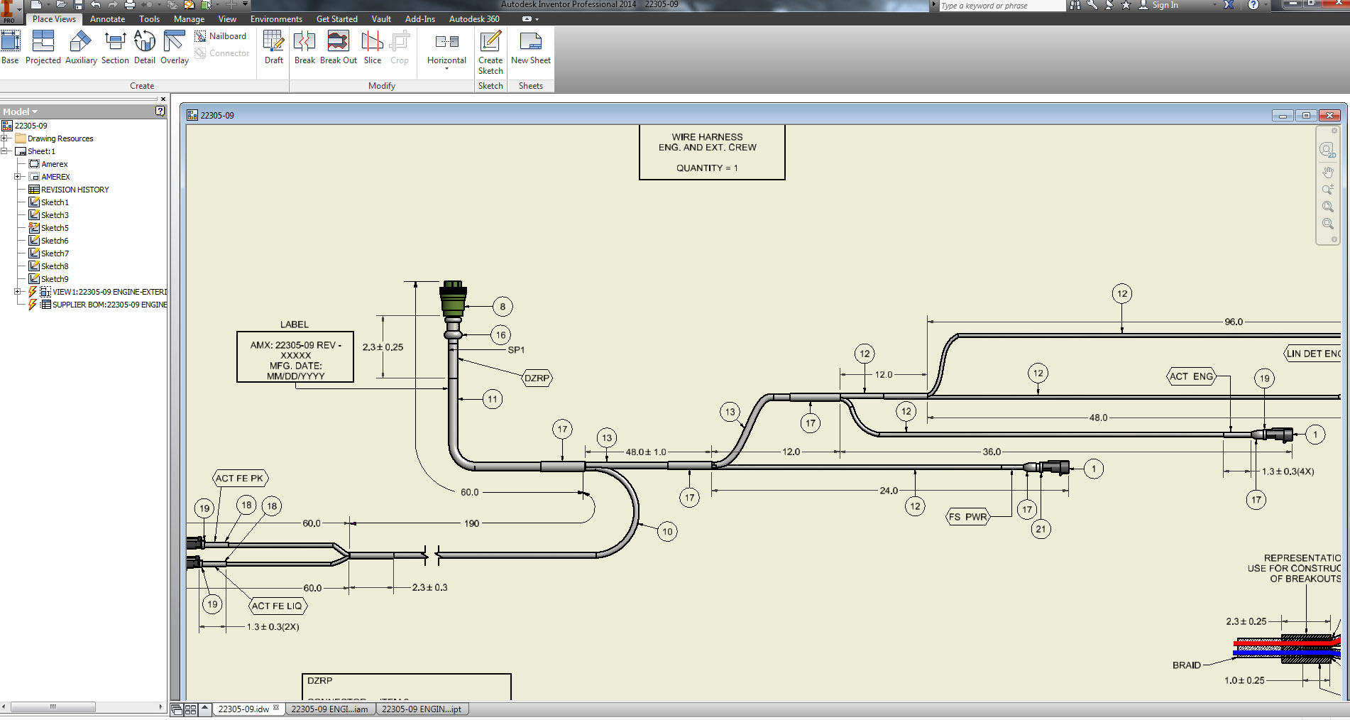The image size is (1350, 720).
Task: Switch to the Place Views ribbon tab
Action: tap(54, 19)
